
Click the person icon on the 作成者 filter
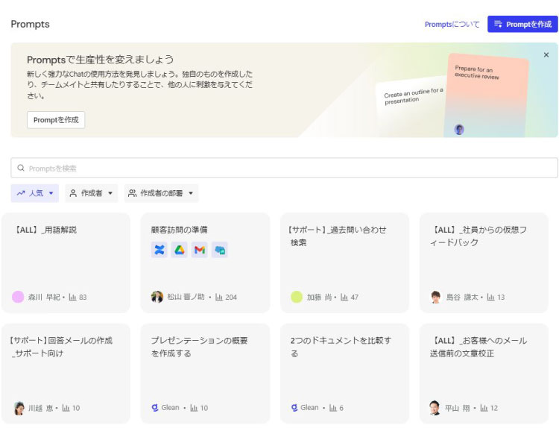(x=73, y=193)
